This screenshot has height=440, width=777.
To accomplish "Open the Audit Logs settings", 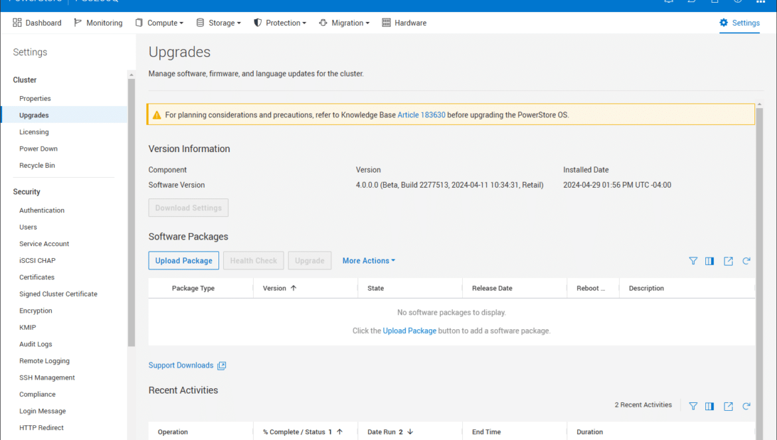I will [x=36, y=344].
